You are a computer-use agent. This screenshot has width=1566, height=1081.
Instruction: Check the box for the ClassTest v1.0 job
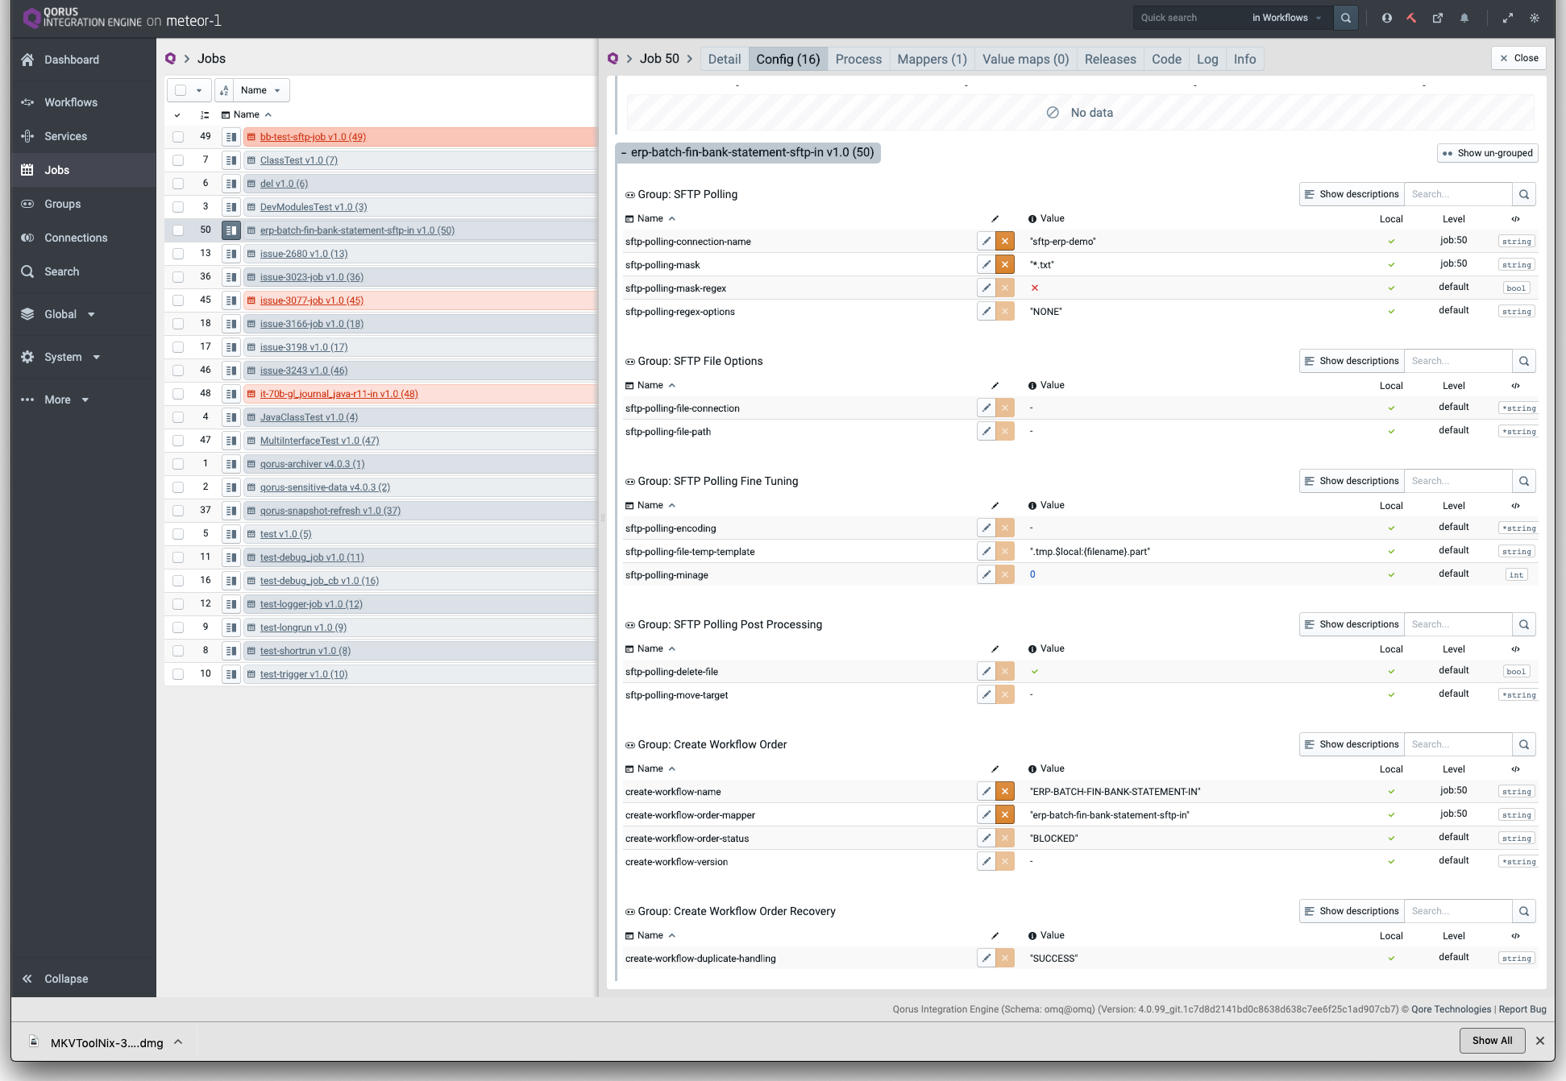point(178,160)
